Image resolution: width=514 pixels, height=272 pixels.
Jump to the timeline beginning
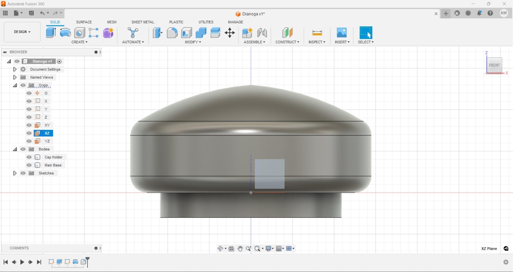coord(6,262)
